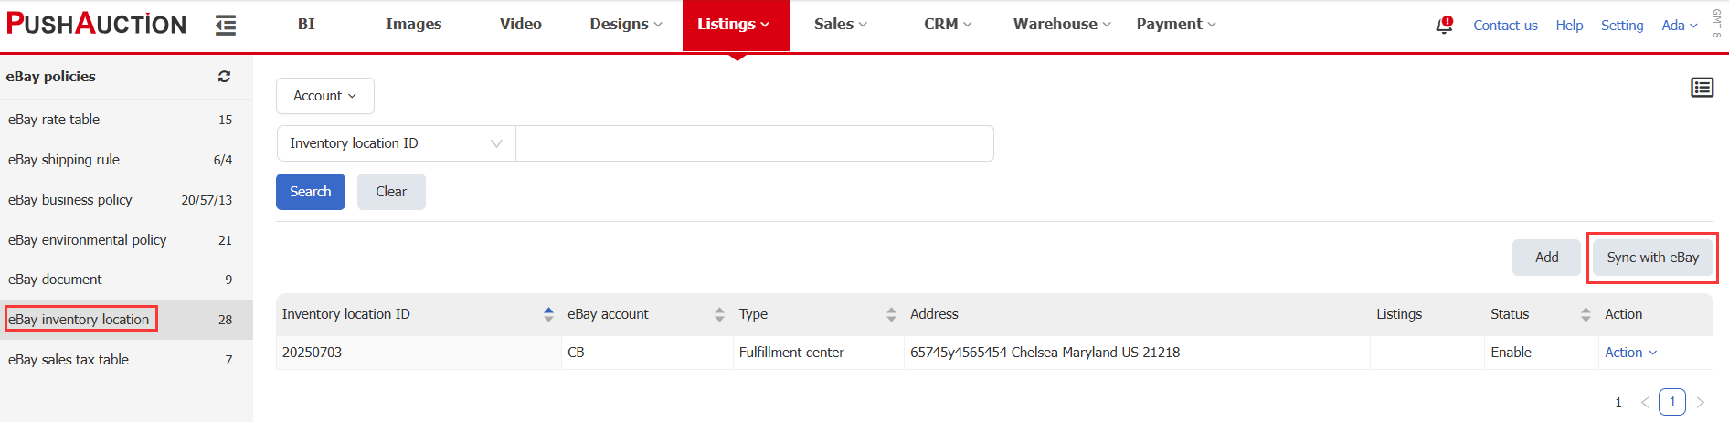The width and height of the screenshot is (1729, 422).
Task: Sort table by eBay account column
Action: tap(719, 314)
